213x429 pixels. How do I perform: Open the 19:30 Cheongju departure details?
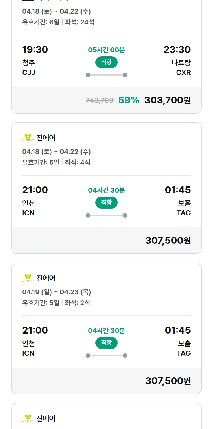click(x=35, y=50)
